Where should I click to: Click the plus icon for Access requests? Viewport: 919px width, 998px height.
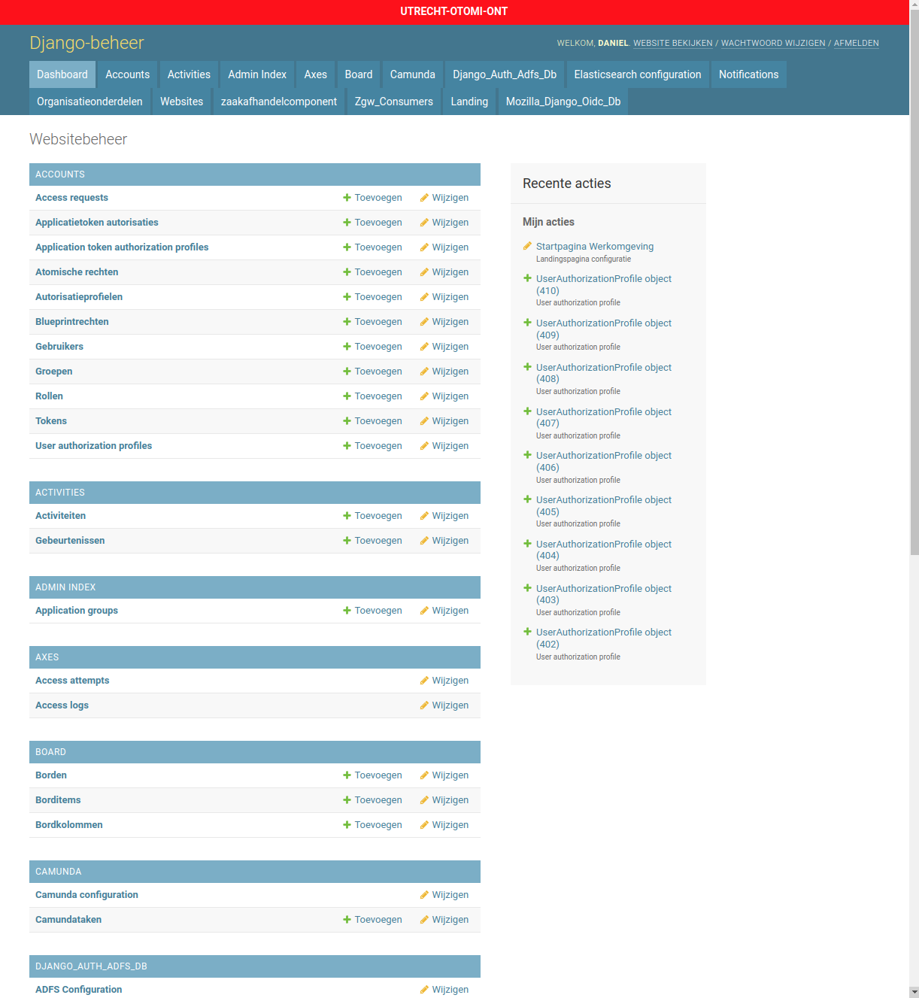pos(347,198)
